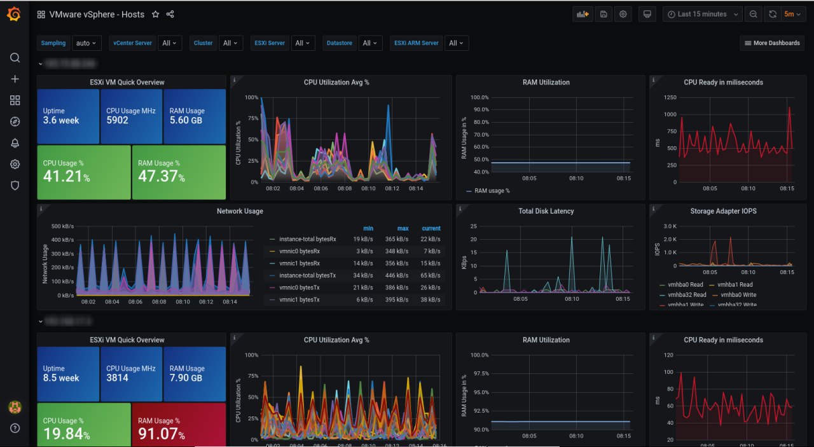The image size is (814, 447).
Task: Cycle view mode with monitor icon
Action: 647,14
